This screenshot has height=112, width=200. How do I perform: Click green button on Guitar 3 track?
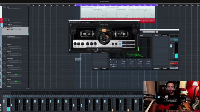pyautogui.click(x=16, y=74)
